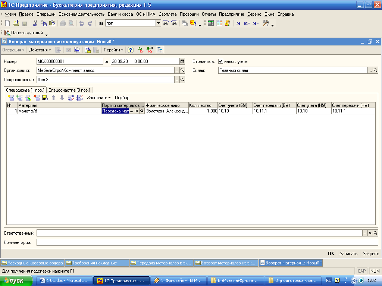The height and width of the screenshot is (286, 382).
Task: Switch to Расходные кассовые ордера window tab
Action: [x=32, y=263]
